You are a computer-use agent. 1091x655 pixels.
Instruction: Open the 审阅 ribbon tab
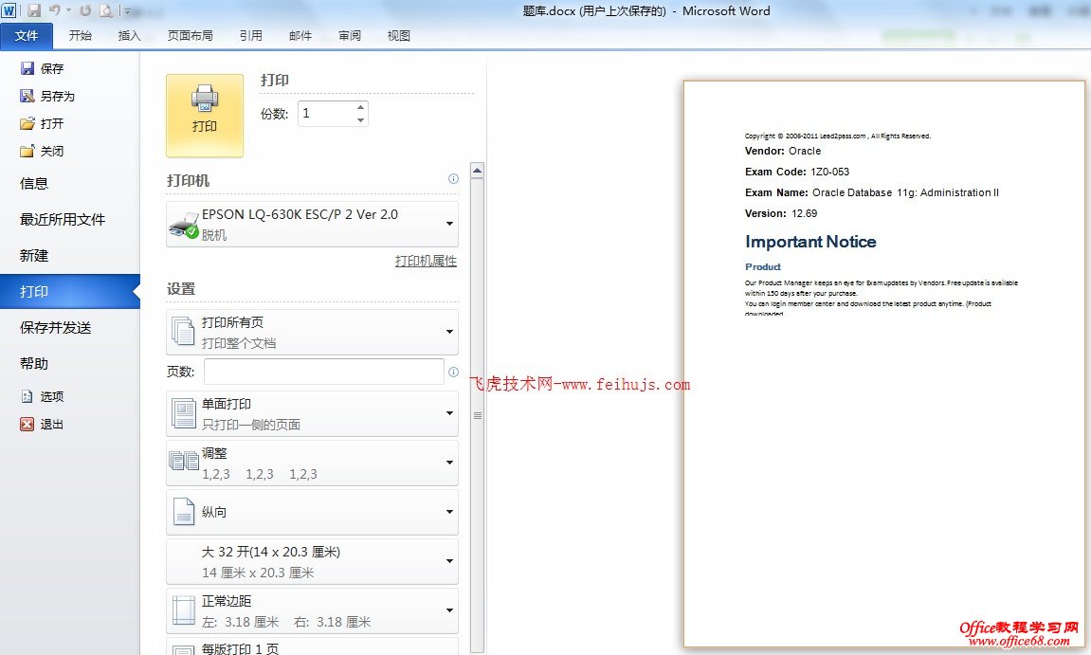(x=349, y=35)
